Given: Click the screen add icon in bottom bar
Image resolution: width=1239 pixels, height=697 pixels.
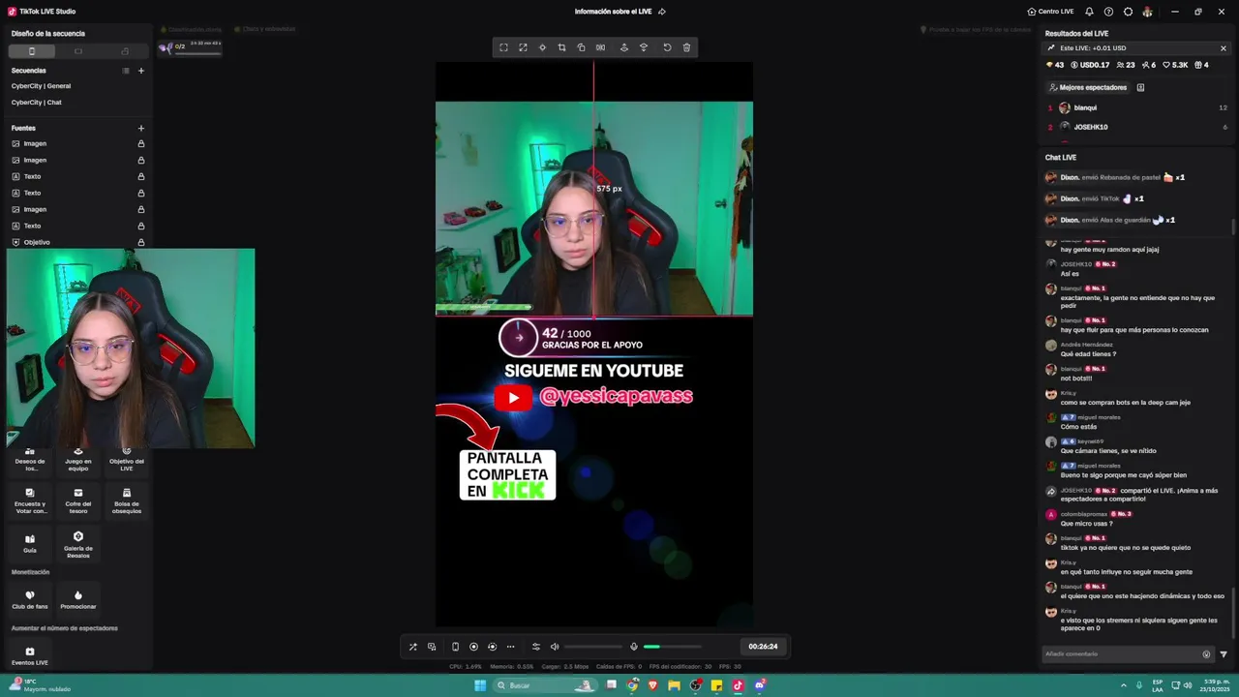Looking at the screenshot, I should (432, 647).
